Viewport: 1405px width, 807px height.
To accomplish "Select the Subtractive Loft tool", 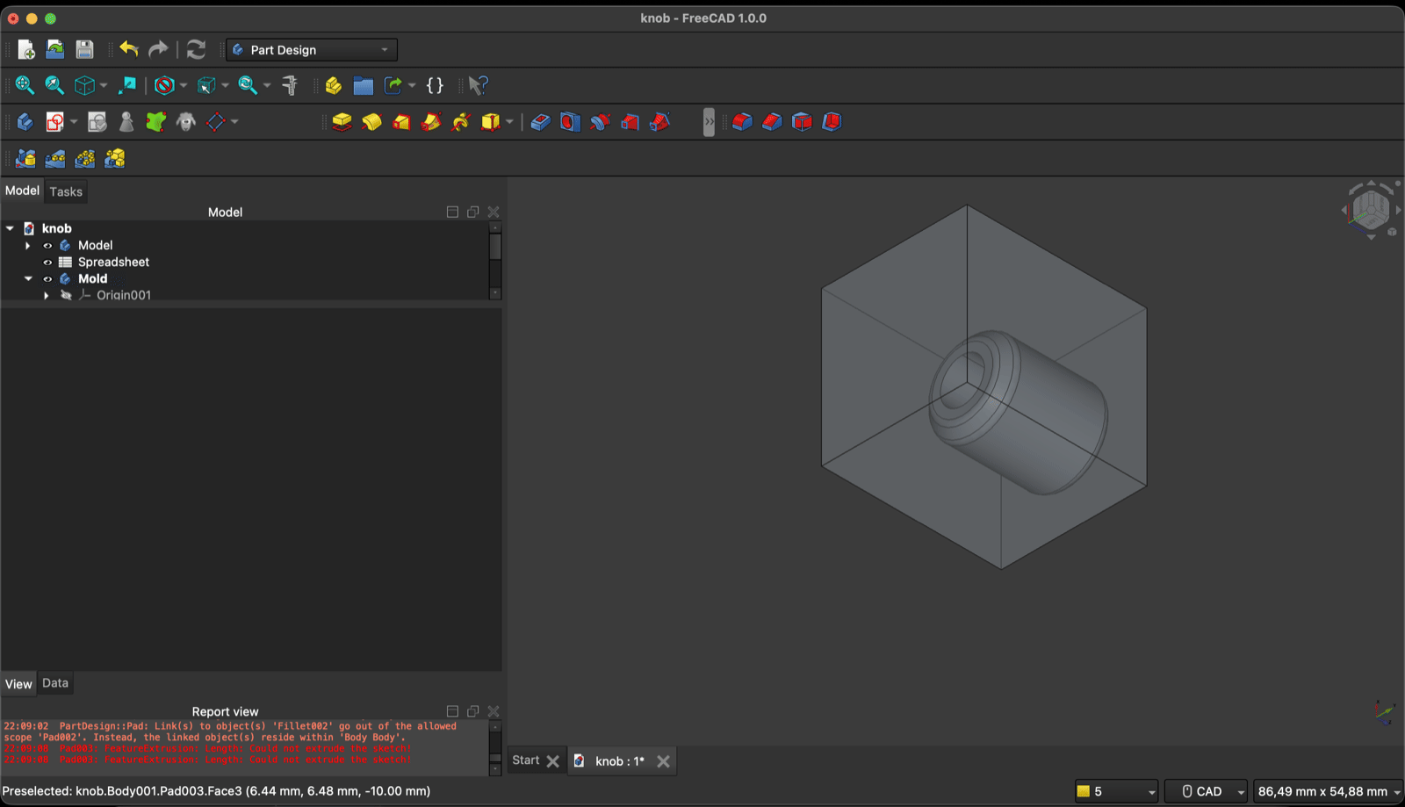I will coord(630,122).
